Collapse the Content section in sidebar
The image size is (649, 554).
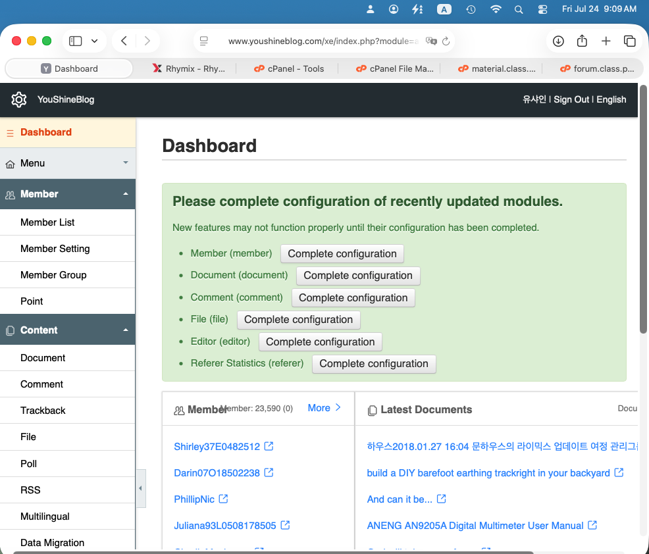pos(68,330)
